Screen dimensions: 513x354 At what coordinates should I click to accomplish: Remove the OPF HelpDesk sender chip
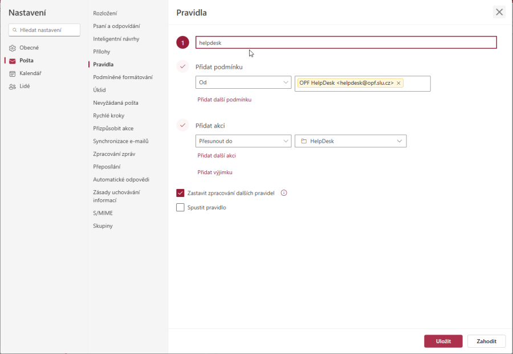click(x=398, y=83)
